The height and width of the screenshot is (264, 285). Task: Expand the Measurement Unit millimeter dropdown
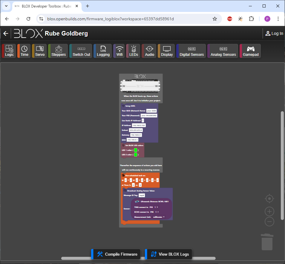point(159,217)
